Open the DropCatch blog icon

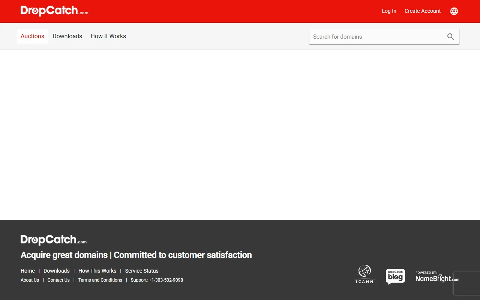pos(395,277)
